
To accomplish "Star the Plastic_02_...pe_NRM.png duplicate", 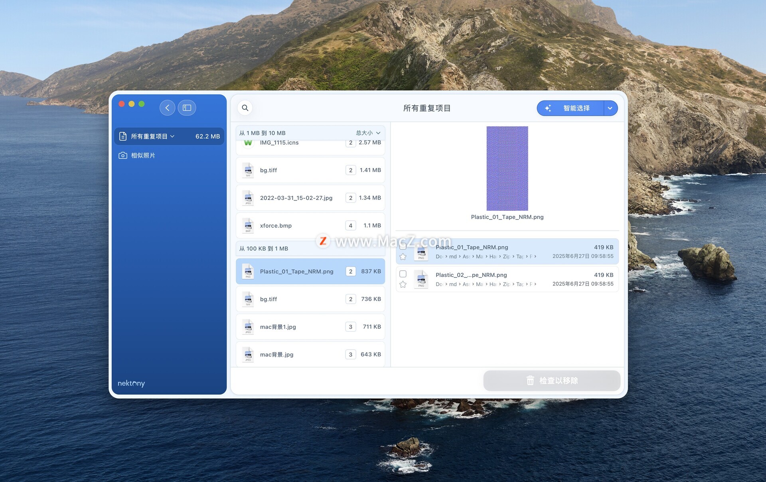I will (x=403, y=284).
